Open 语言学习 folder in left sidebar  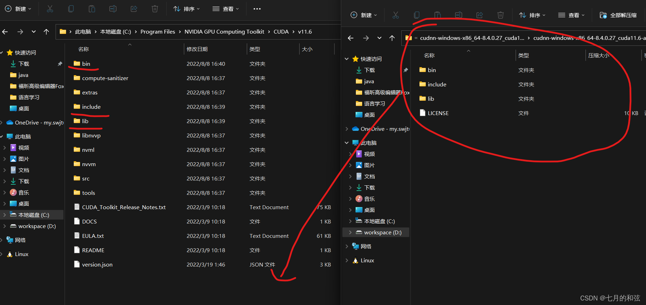click(x=29, y=97)
